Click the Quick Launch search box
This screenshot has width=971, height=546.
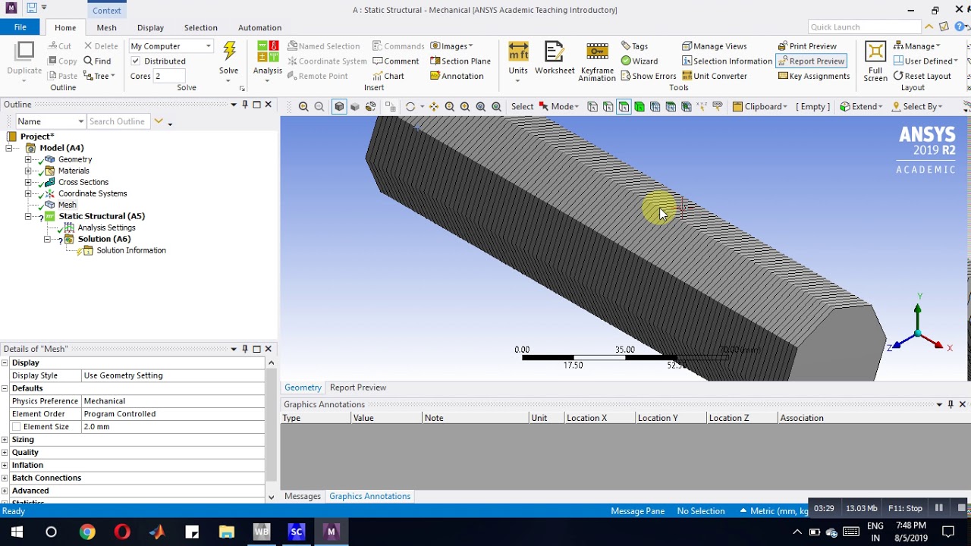pos(863,27)
